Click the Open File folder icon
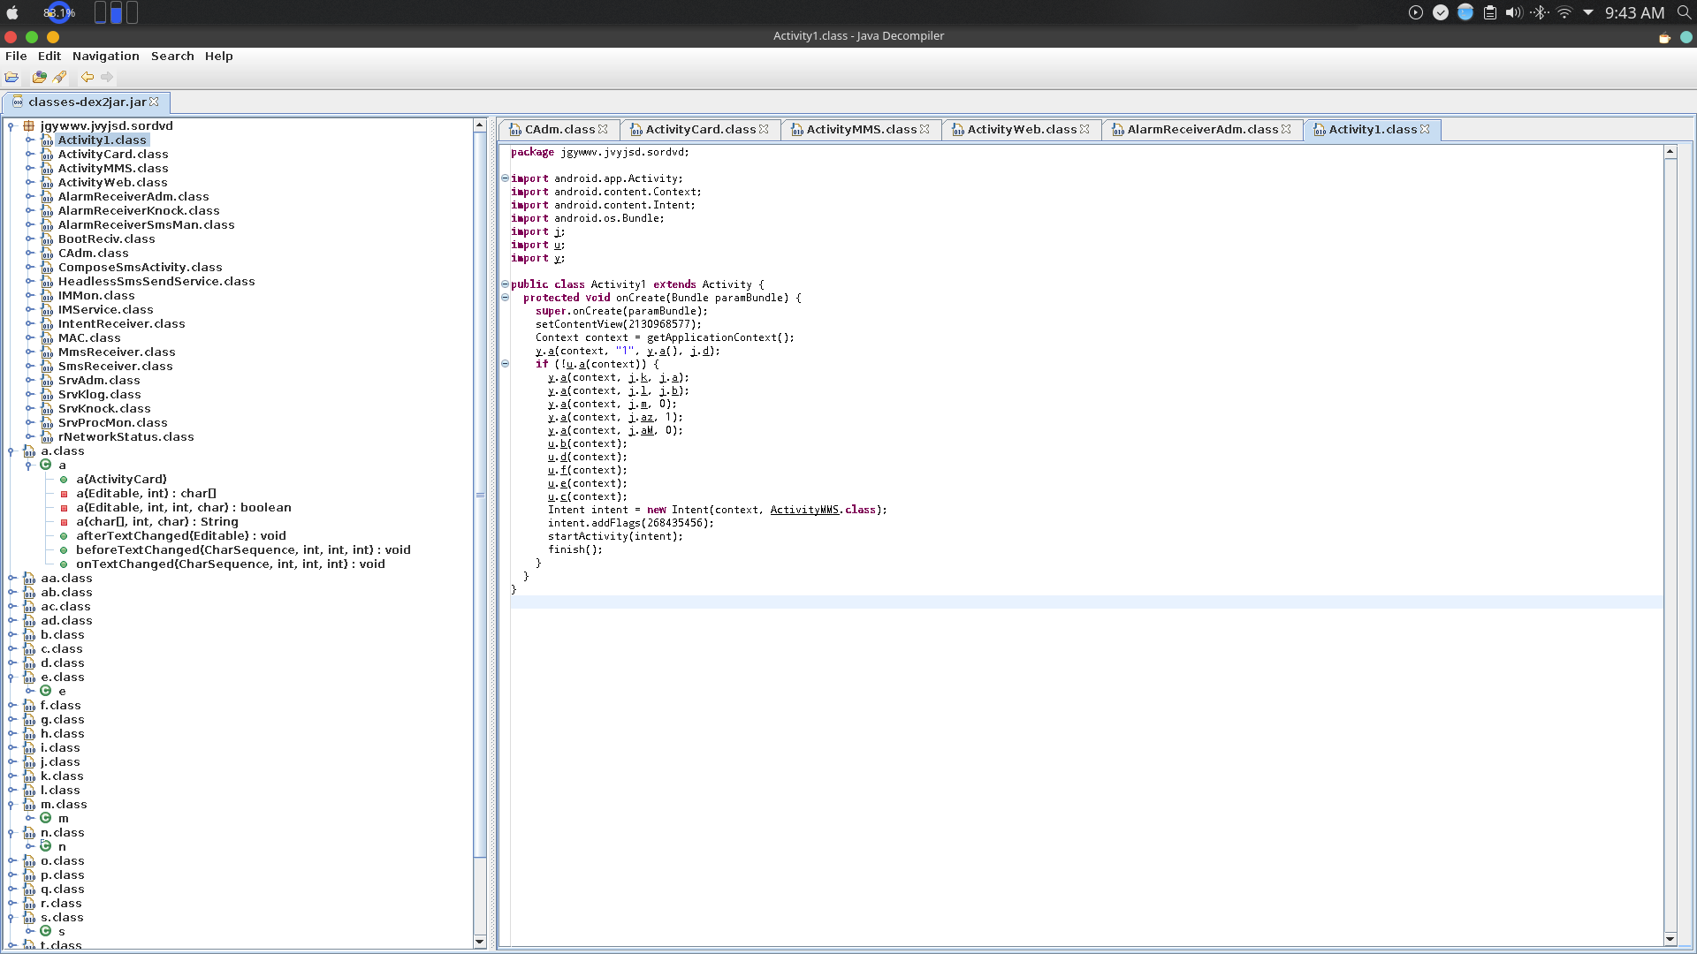The width and height of the screenshot is (1697, 954). (12, 78)
